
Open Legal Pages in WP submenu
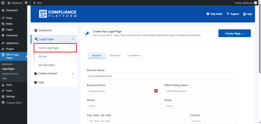[x=8, y=69]
